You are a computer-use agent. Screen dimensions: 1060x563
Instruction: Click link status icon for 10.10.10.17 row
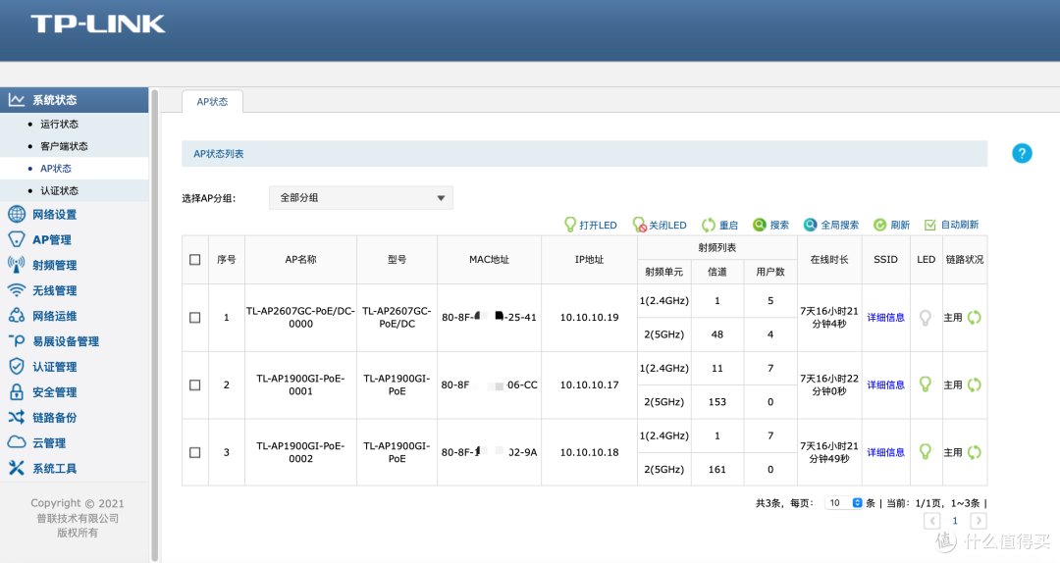[x=975, y=384]
